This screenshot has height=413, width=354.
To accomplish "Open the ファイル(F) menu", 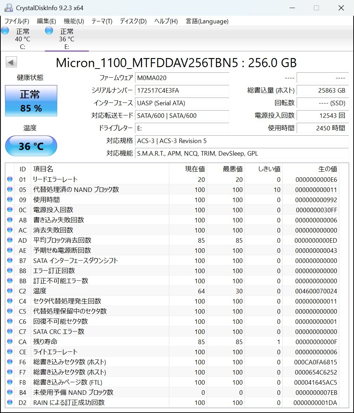I will click(x=16, y=21).
